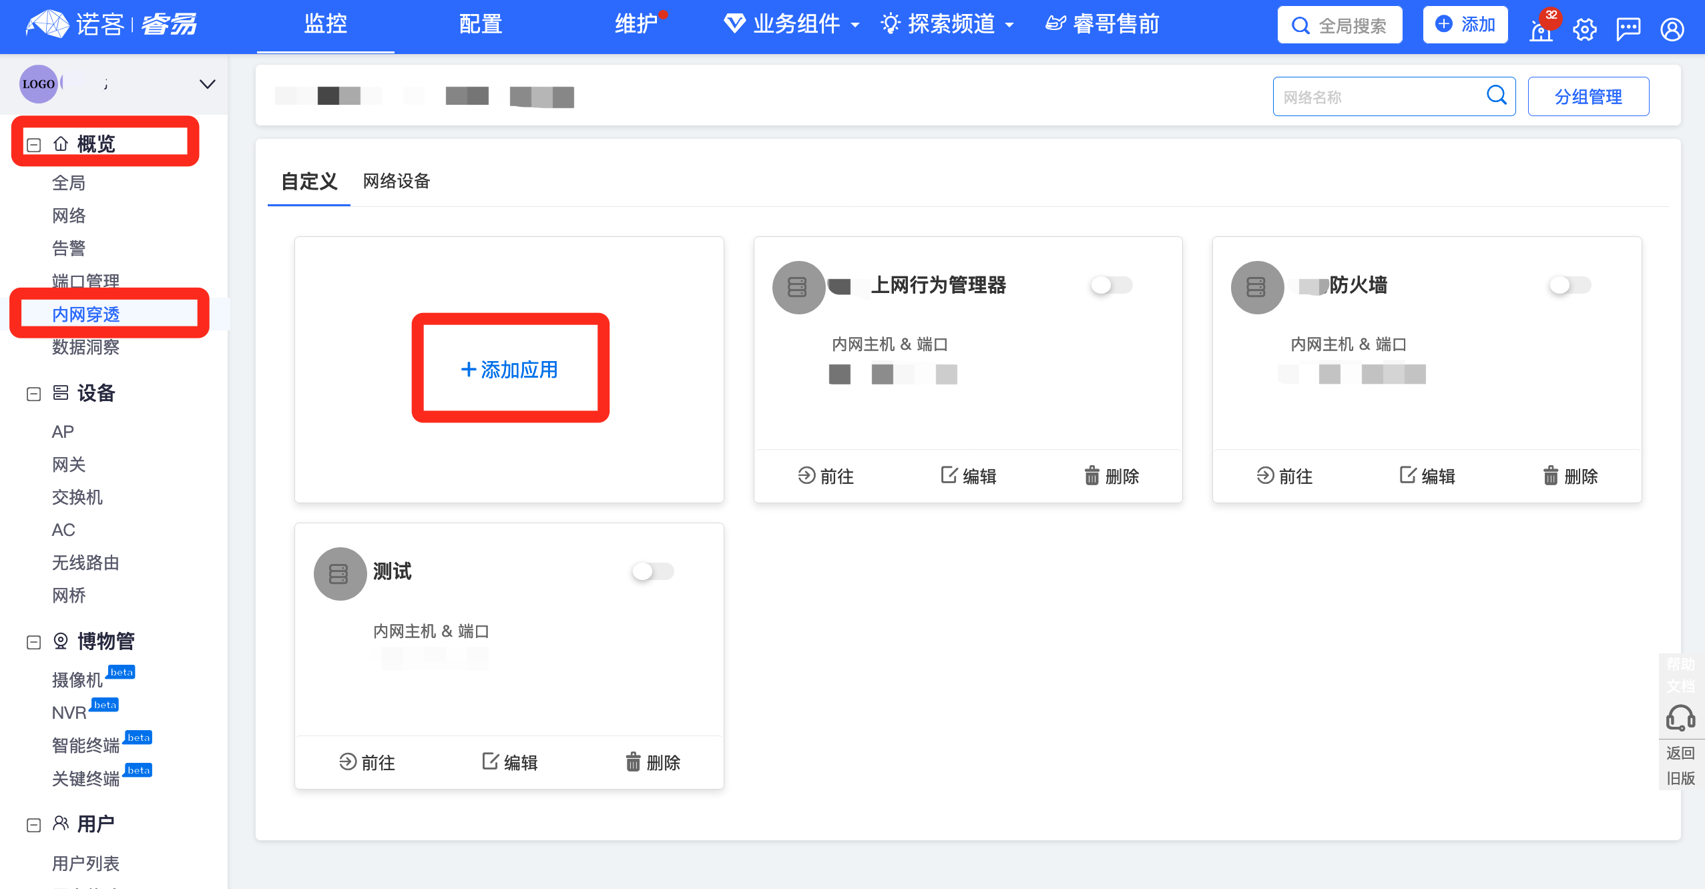This screenshot has width=1705, height=889.
Task: Click 删除 on the 防火墙 card
Action: tap(1570, 476)
